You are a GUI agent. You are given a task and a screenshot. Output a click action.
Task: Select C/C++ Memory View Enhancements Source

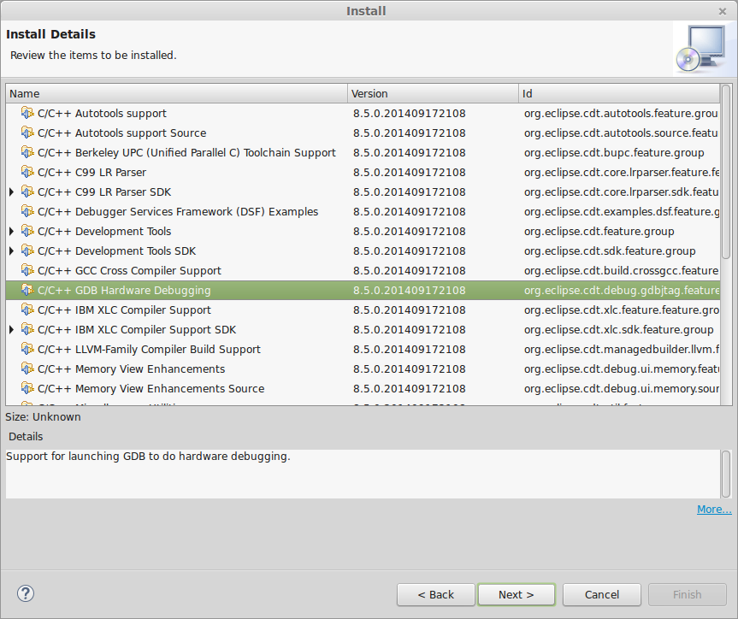tap(363, 389)
